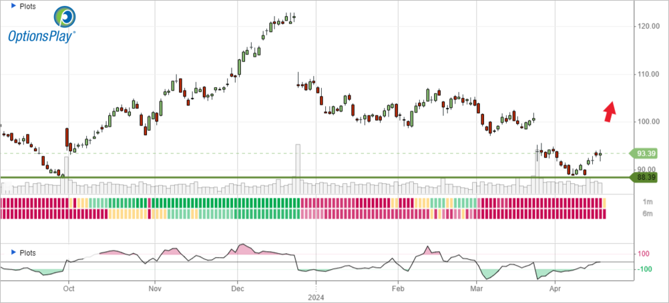The height and width of the screenshot is (303, 669).
Task: Click the 100.00 price axis label
Action: tap(648, 122)
